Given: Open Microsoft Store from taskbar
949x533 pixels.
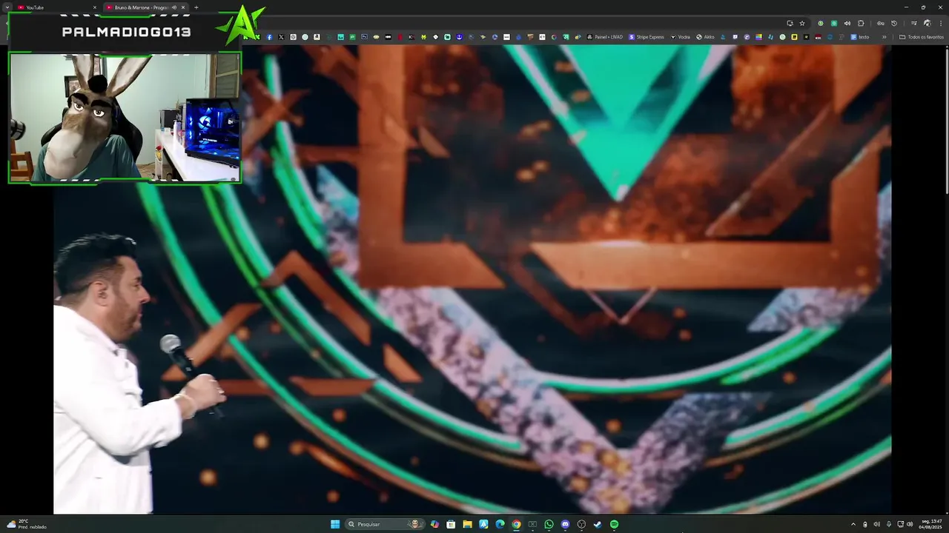Looking at the screenshot, I should tap(451, 524).
